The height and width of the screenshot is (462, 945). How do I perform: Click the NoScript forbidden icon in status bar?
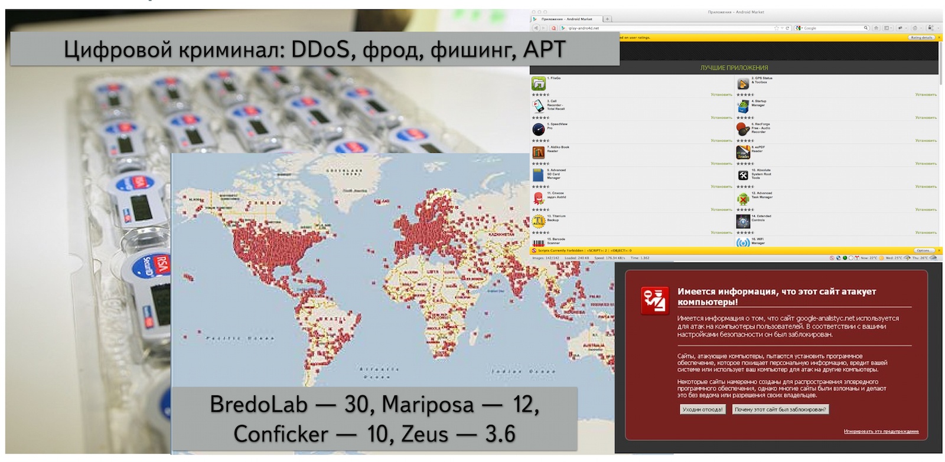pos(832,258)
